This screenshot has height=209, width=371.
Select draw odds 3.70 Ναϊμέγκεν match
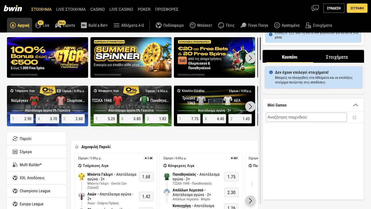[48, 119]
